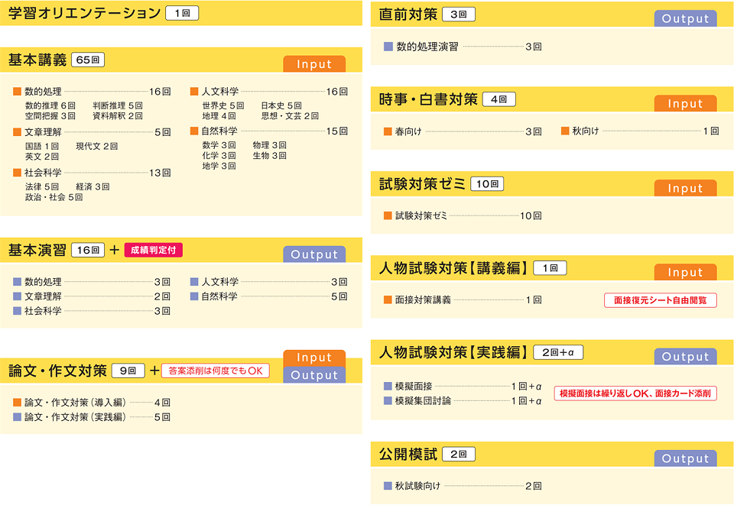734x505 pixels.
Task: Click the 答案添削は何度でもOK label
Action: 215,371
